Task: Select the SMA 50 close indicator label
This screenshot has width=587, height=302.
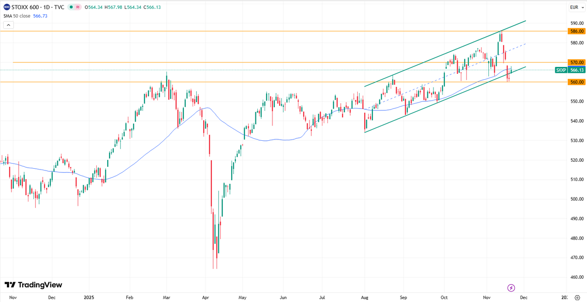Action: 17,16
